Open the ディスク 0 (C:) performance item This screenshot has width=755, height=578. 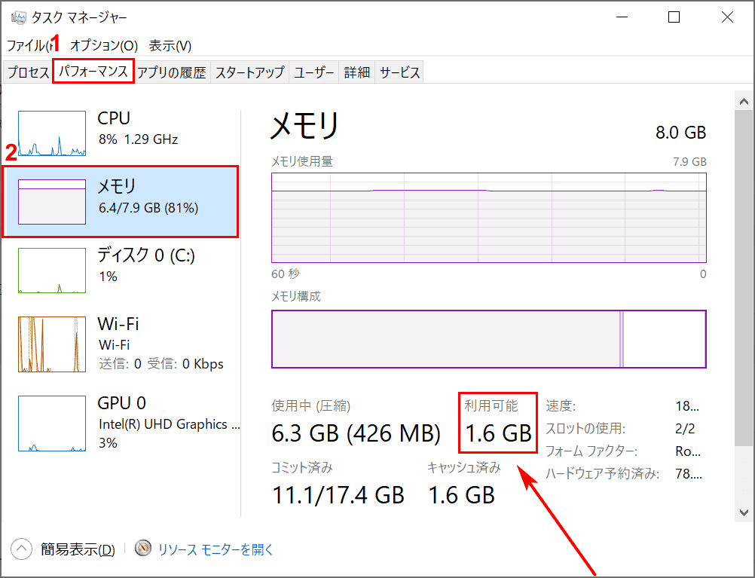click(x=121, y=271)
